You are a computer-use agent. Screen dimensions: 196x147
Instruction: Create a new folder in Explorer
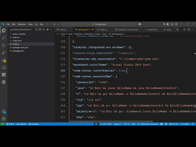point(40,30)
